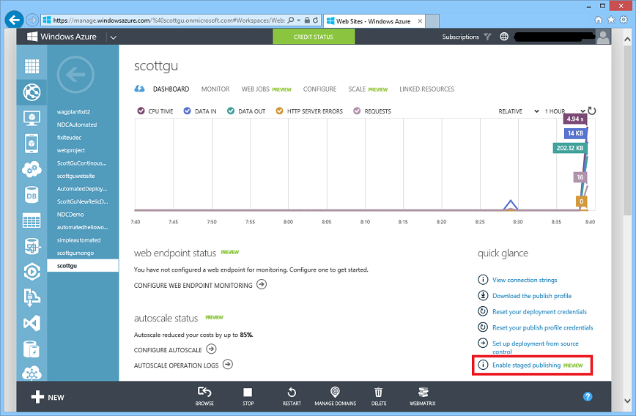Click the Browse icon in bottom bar
The width and height of the screenshot is (636, 416).
point(204,393)
